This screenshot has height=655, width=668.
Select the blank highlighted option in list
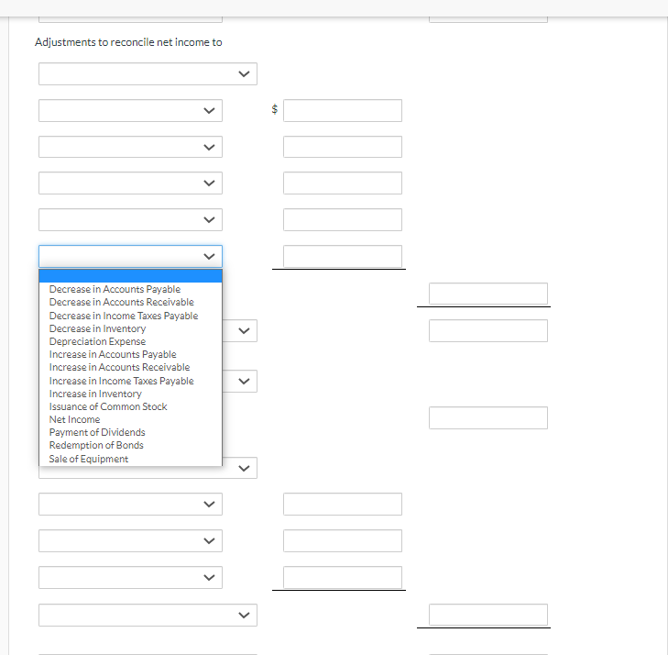[x=130, y=276]
